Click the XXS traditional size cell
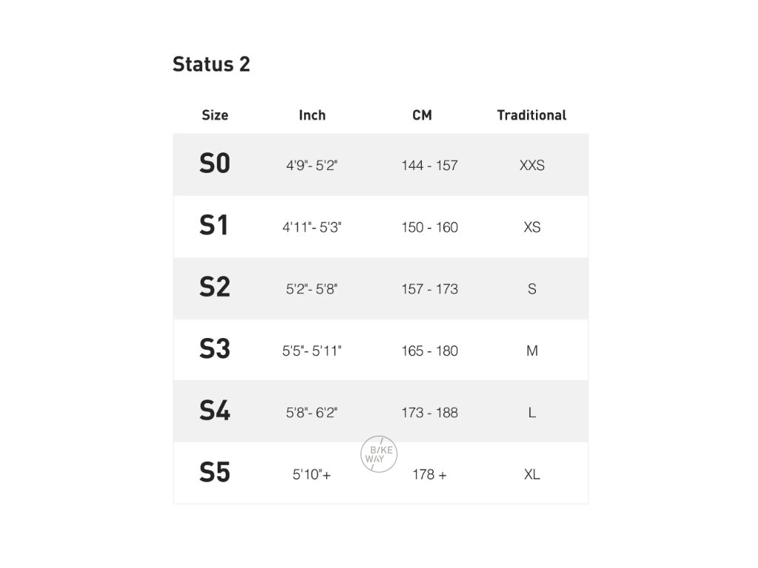 click(x=531, y=166)
